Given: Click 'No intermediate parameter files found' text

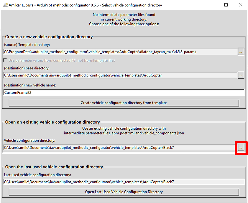Looking at the screenshot, I should (x=124, y=15).
